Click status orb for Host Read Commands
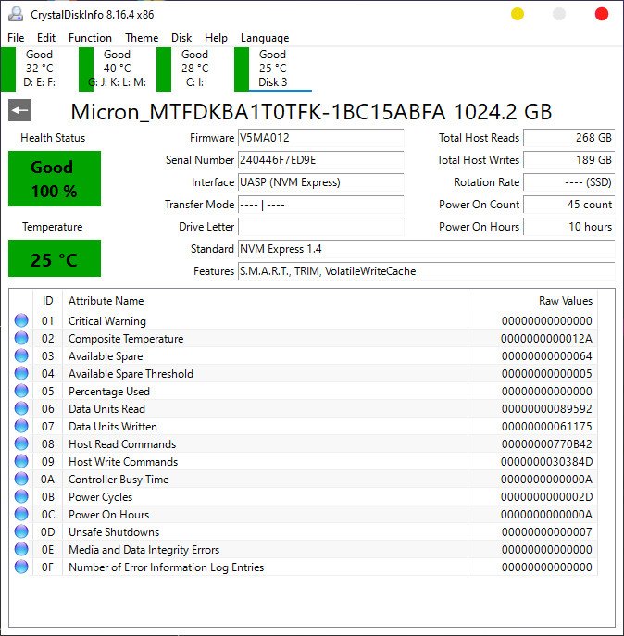 [21, 443]
